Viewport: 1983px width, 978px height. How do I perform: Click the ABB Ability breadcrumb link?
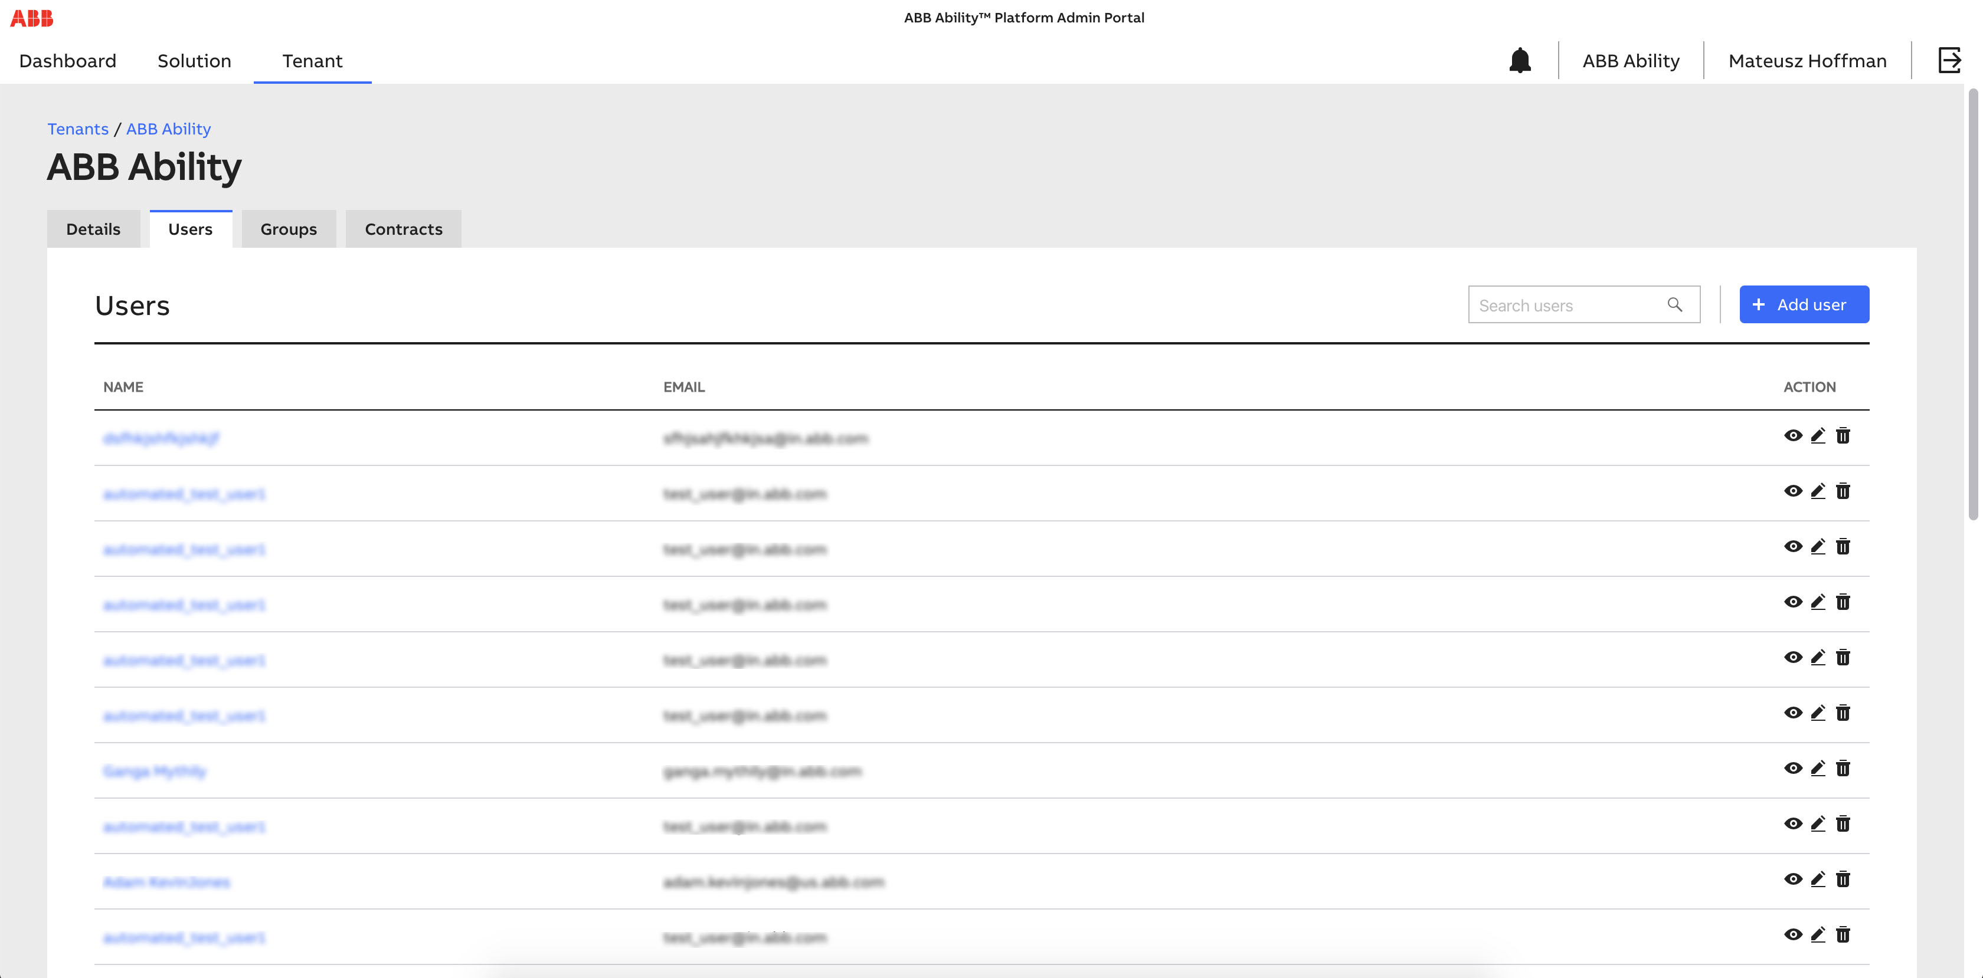[x=169, y=129]
